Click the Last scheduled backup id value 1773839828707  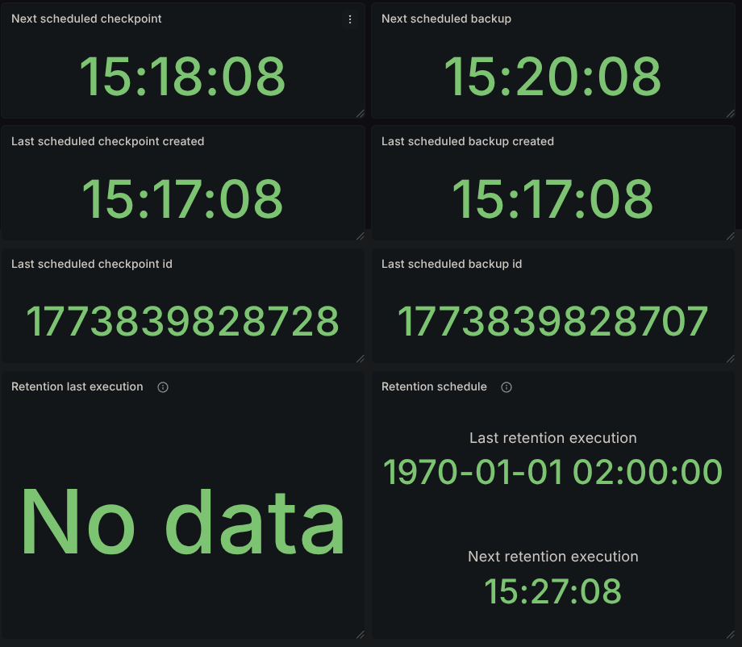pyautogui.click(x=553, y=319)
